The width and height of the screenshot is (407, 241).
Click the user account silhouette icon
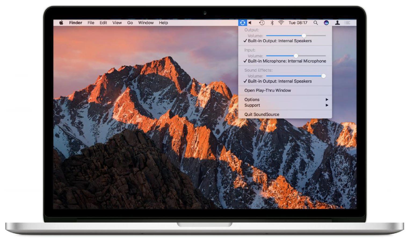337,23
